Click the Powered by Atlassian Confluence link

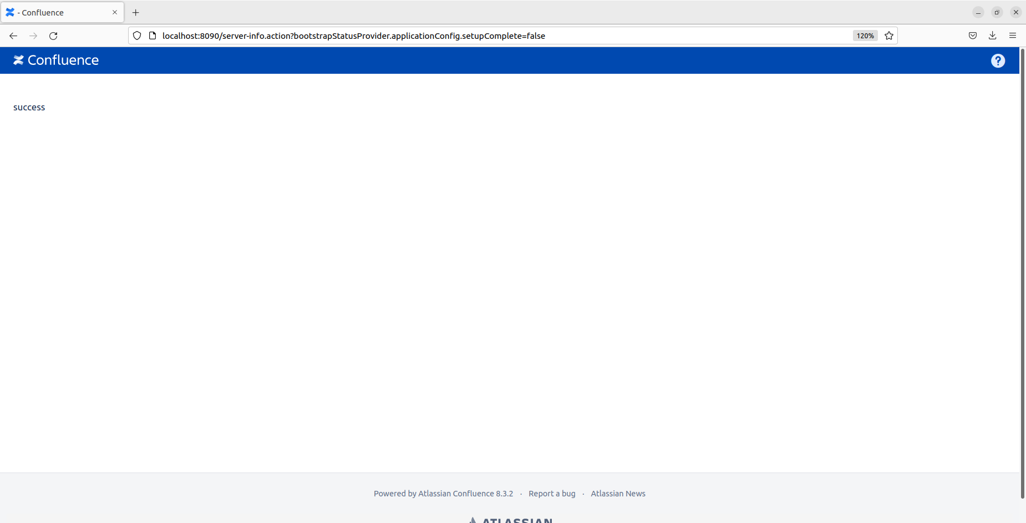[443, 493]
